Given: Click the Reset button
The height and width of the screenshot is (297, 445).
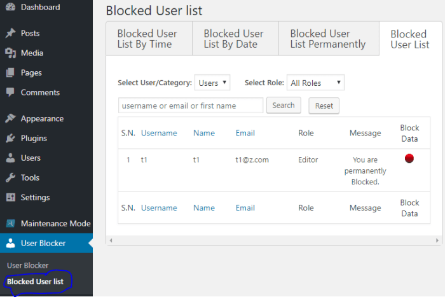Looking at the screenshot, I should click(324, 106).
